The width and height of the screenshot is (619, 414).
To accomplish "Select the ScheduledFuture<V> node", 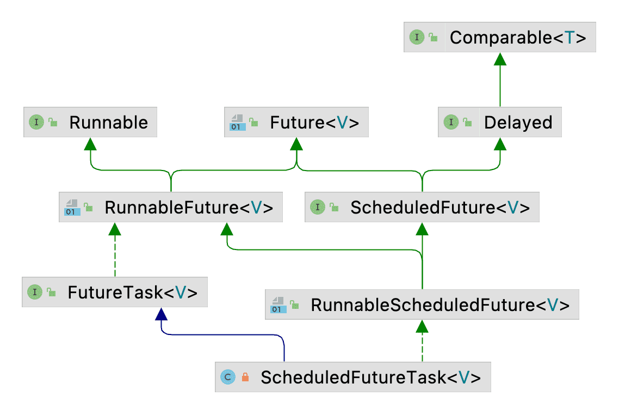I will click(440, 208).
